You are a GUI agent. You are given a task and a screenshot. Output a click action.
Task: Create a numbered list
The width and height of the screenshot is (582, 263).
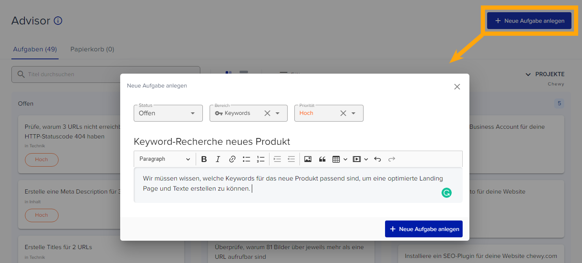[261, 159]
